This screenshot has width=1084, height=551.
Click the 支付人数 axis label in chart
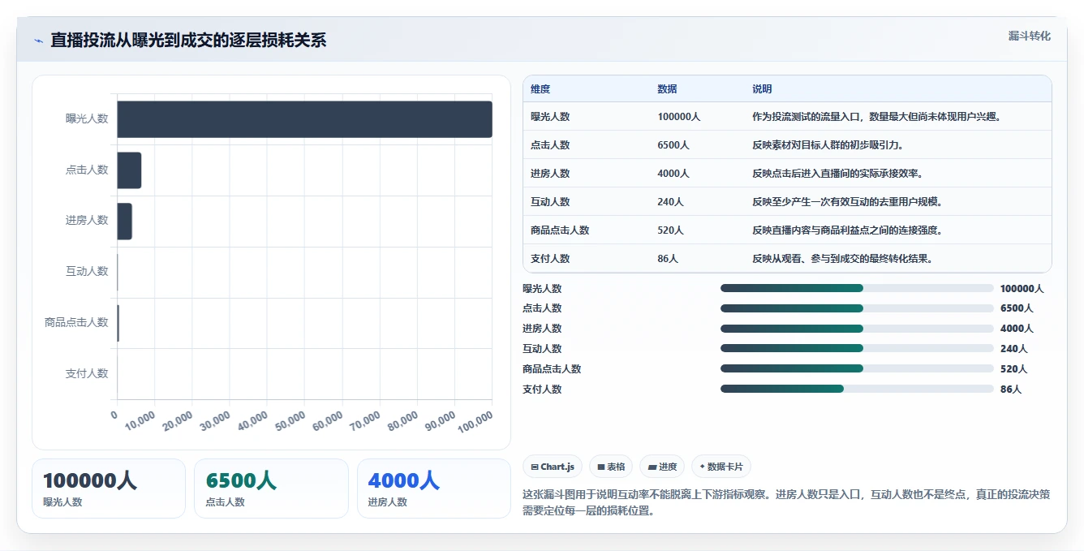click(87, 373)
